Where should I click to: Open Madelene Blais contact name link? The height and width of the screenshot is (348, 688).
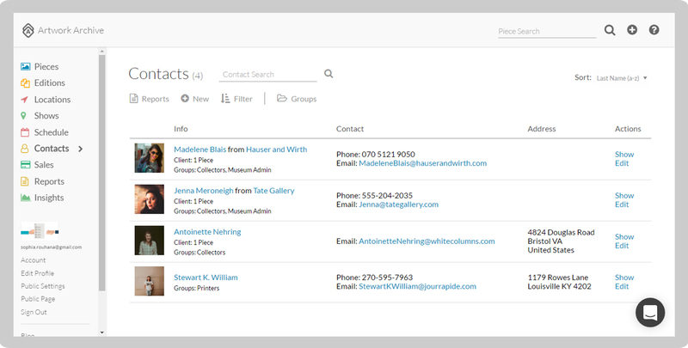203,150
